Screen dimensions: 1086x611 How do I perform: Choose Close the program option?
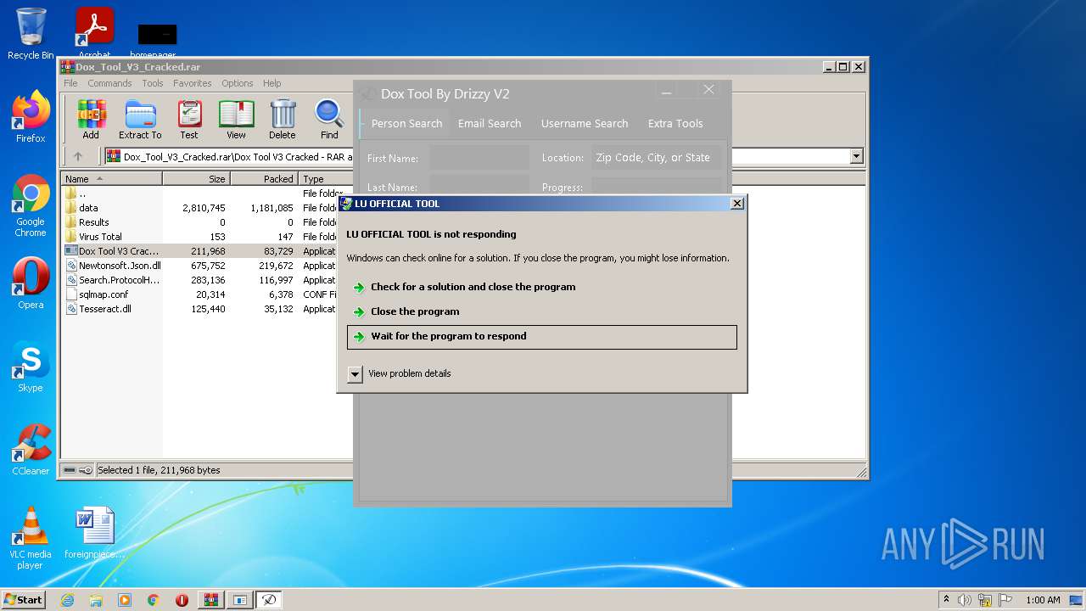[x=542, y=311]
